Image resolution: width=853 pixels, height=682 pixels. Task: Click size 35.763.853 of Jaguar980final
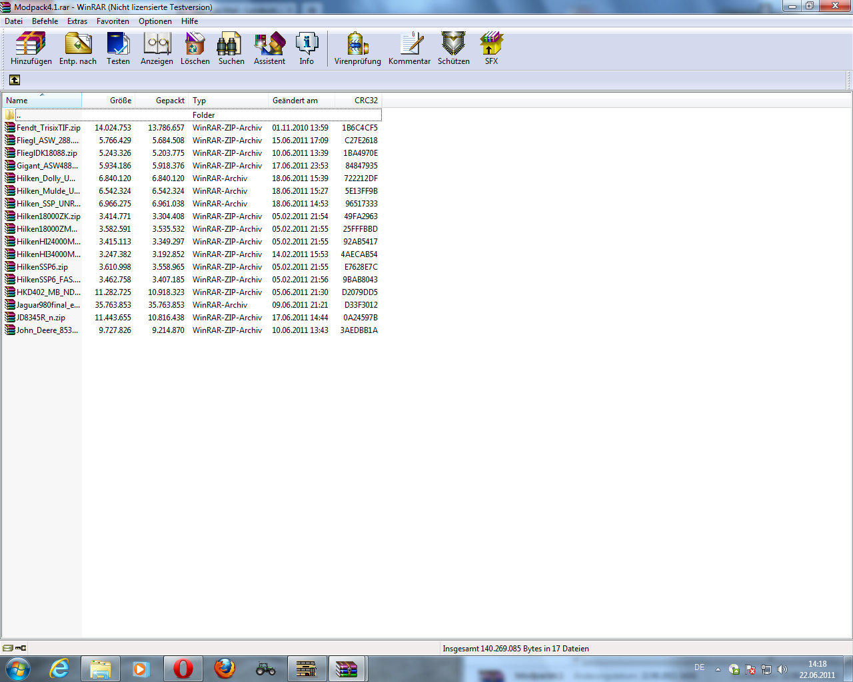113,305
